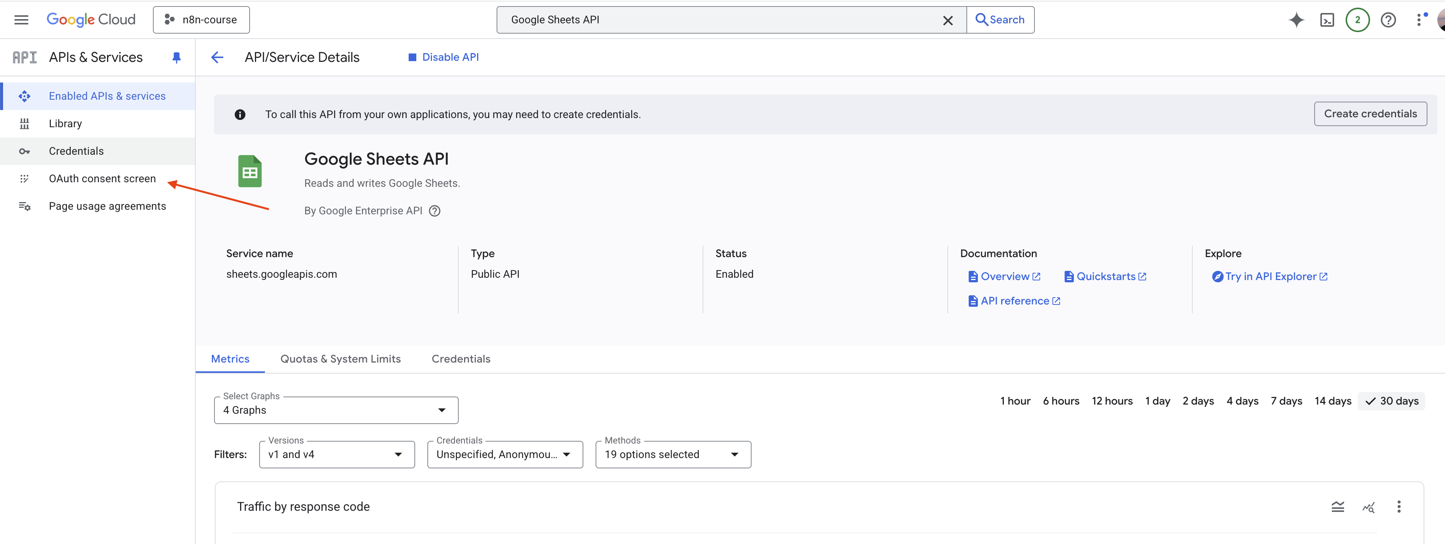
Task: Go back with the left arrow
Action: tap(217, 57)
